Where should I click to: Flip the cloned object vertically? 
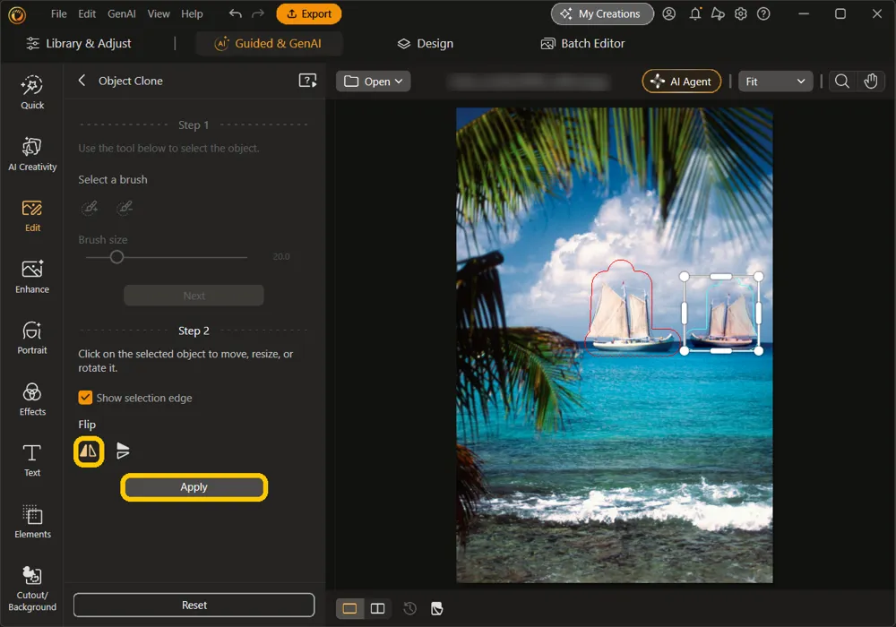click(122, 451)
